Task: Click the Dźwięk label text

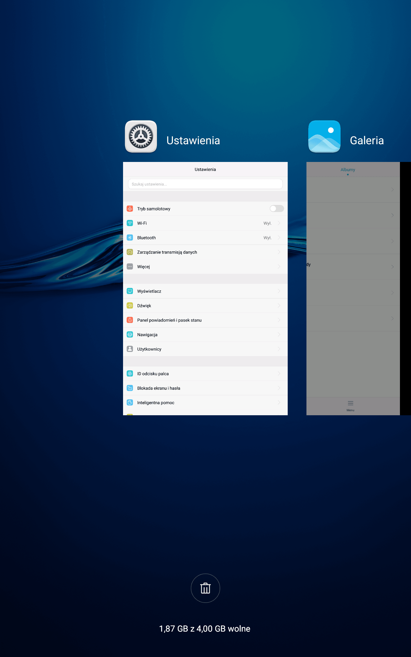Action: 144,306
